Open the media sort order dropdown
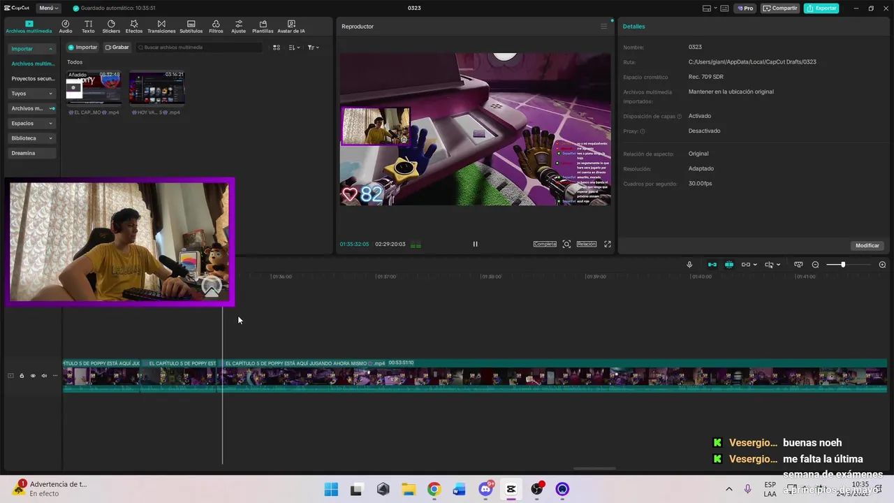The image size is (894, 503). pyautogui.click(x=294, y=48)
